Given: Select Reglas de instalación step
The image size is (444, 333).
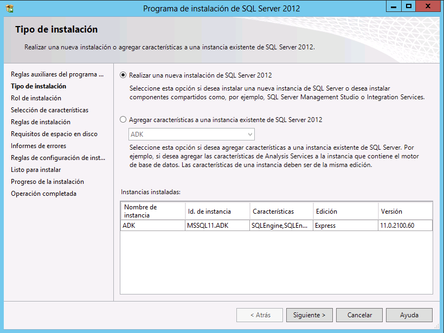Looking at the screenshot, I should click(41, 122).
